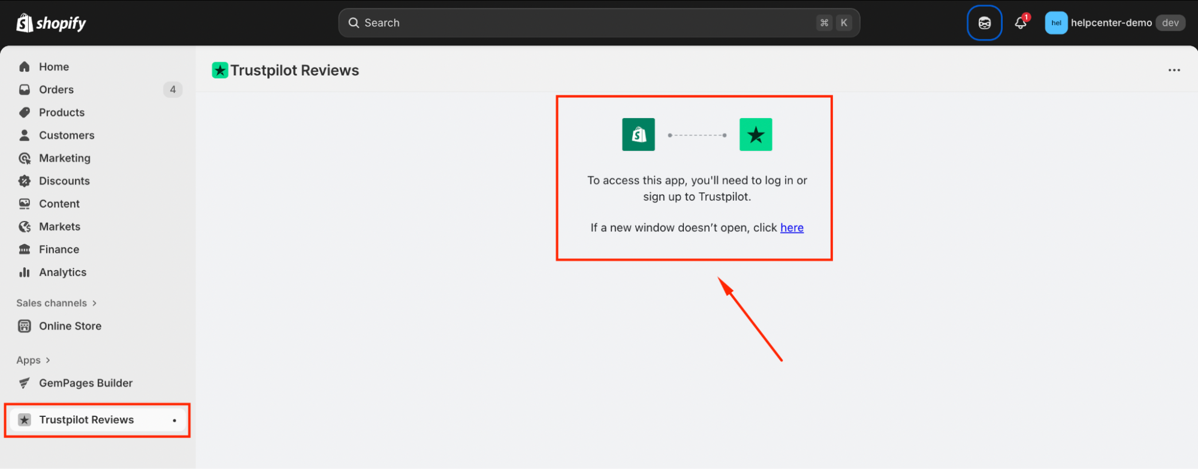Click the Shopify bag icon in card
Screen dimensions: 1198x469
tap(638, 135)
